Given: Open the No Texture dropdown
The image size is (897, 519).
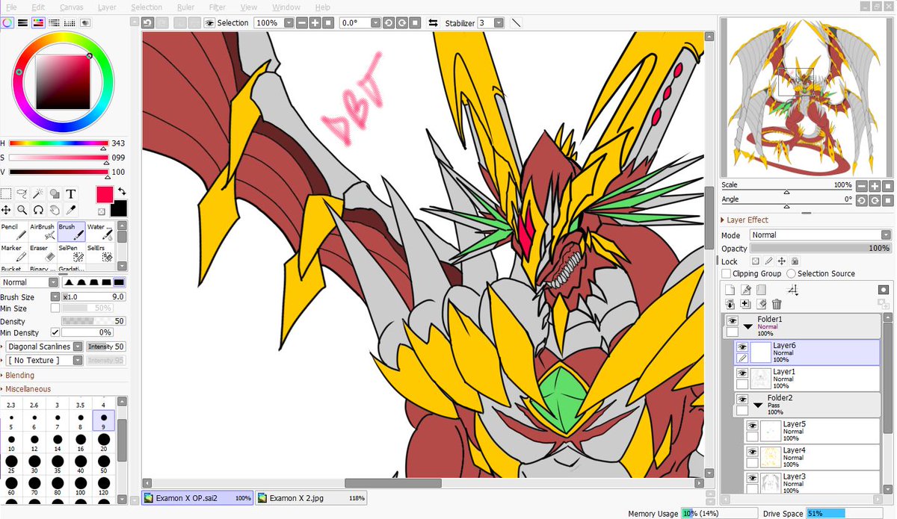Looking at the screenshot, I should (x=44, y=360).
